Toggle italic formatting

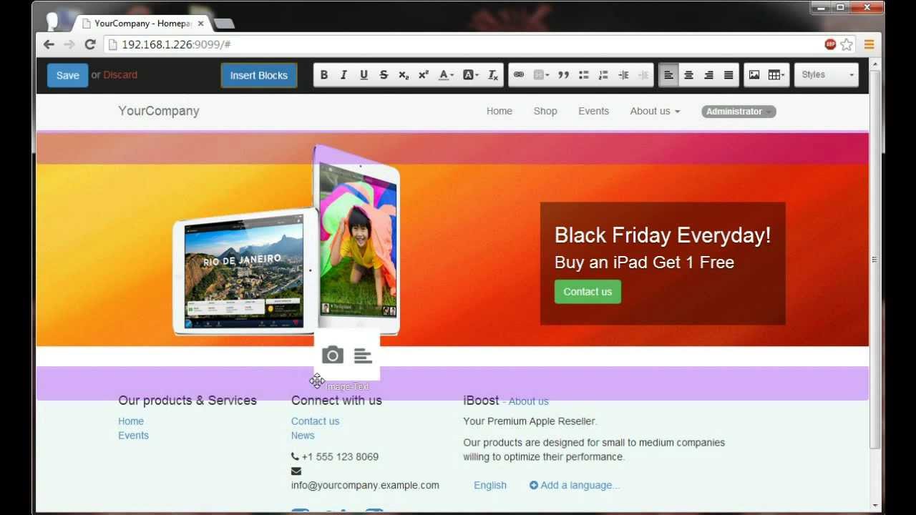pyautogui.click(x=343, y=75)
